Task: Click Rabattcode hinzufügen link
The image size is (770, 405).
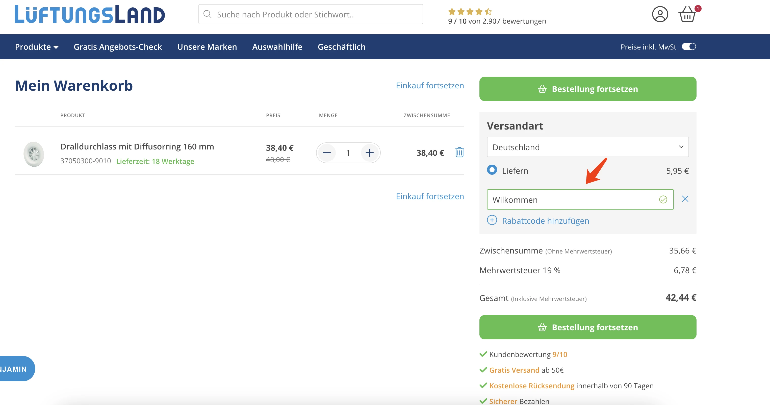Action: click(546, 221)
